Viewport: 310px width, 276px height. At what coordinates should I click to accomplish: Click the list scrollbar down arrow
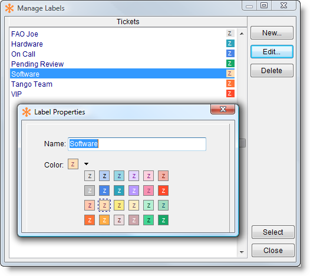242,252
